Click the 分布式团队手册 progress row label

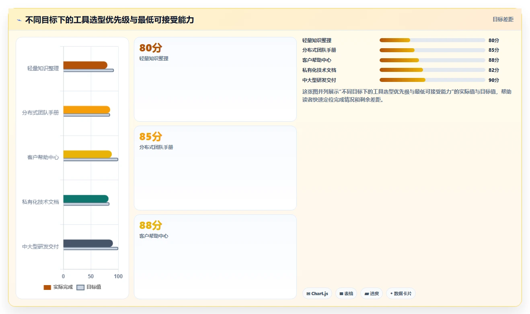pos(319,50)
